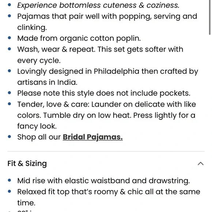This screenshot has width=212, height=212.
Task: Click the blue bullet dot beside 'Shop all our'
Action: click(10, 137)
